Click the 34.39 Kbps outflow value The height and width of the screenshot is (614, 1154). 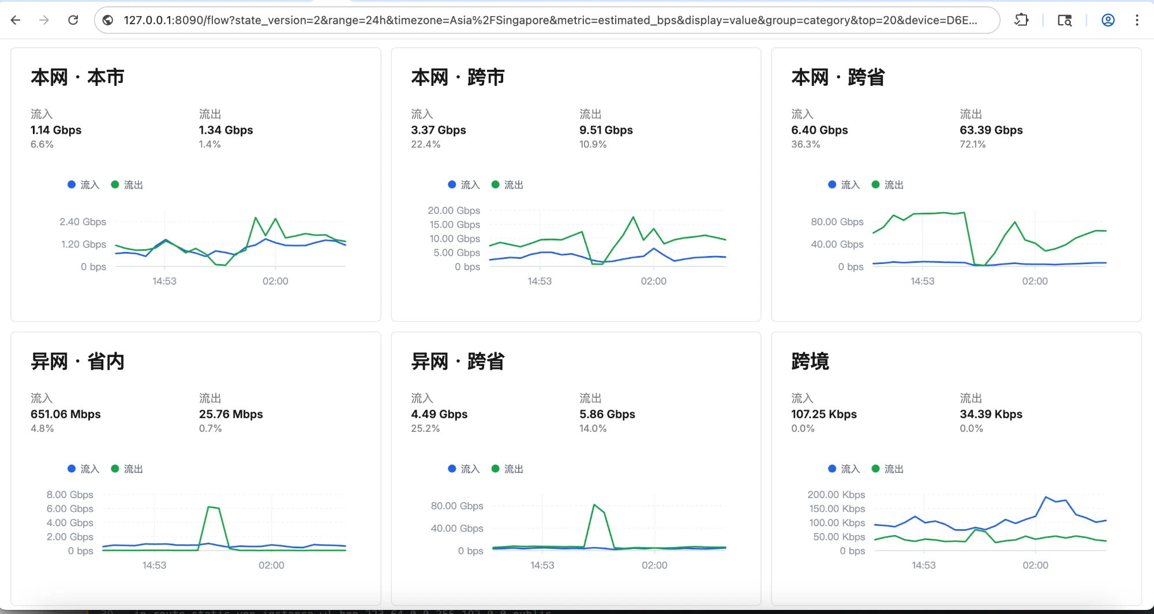[x=991, y=415]
